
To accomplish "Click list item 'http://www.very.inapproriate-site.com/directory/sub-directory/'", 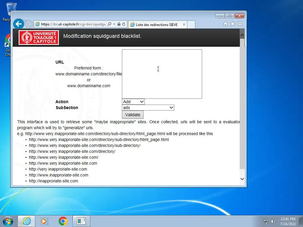I will (85, 145).
